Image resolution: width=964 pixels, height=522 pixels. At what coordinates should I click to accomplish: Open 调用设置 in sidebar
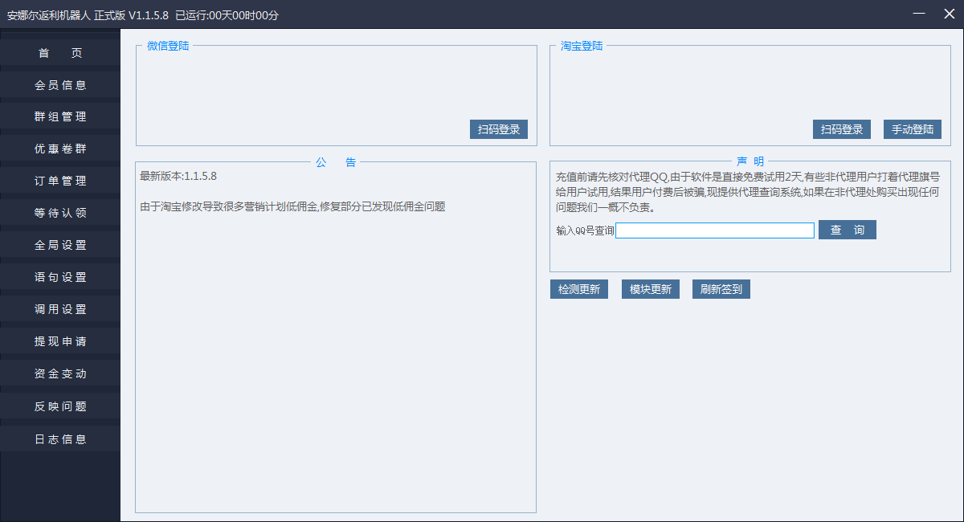(60, 310)
